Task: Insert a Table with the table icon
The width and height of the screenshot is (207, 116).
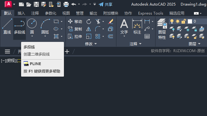Action: [147, 36]
